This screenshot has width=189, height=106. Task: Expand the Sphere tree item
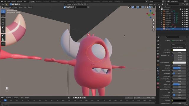162,29
